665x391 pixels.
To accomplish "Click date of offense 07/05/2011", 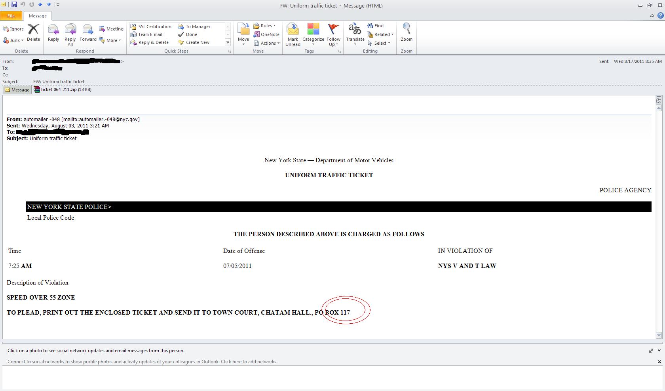I will tap(237, 266).
